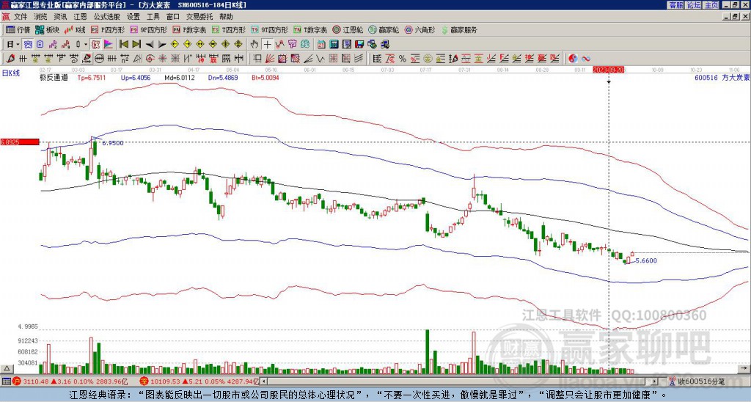Open the 日 period dropdown
Screen dimensions: 751x402
[13, 45]
